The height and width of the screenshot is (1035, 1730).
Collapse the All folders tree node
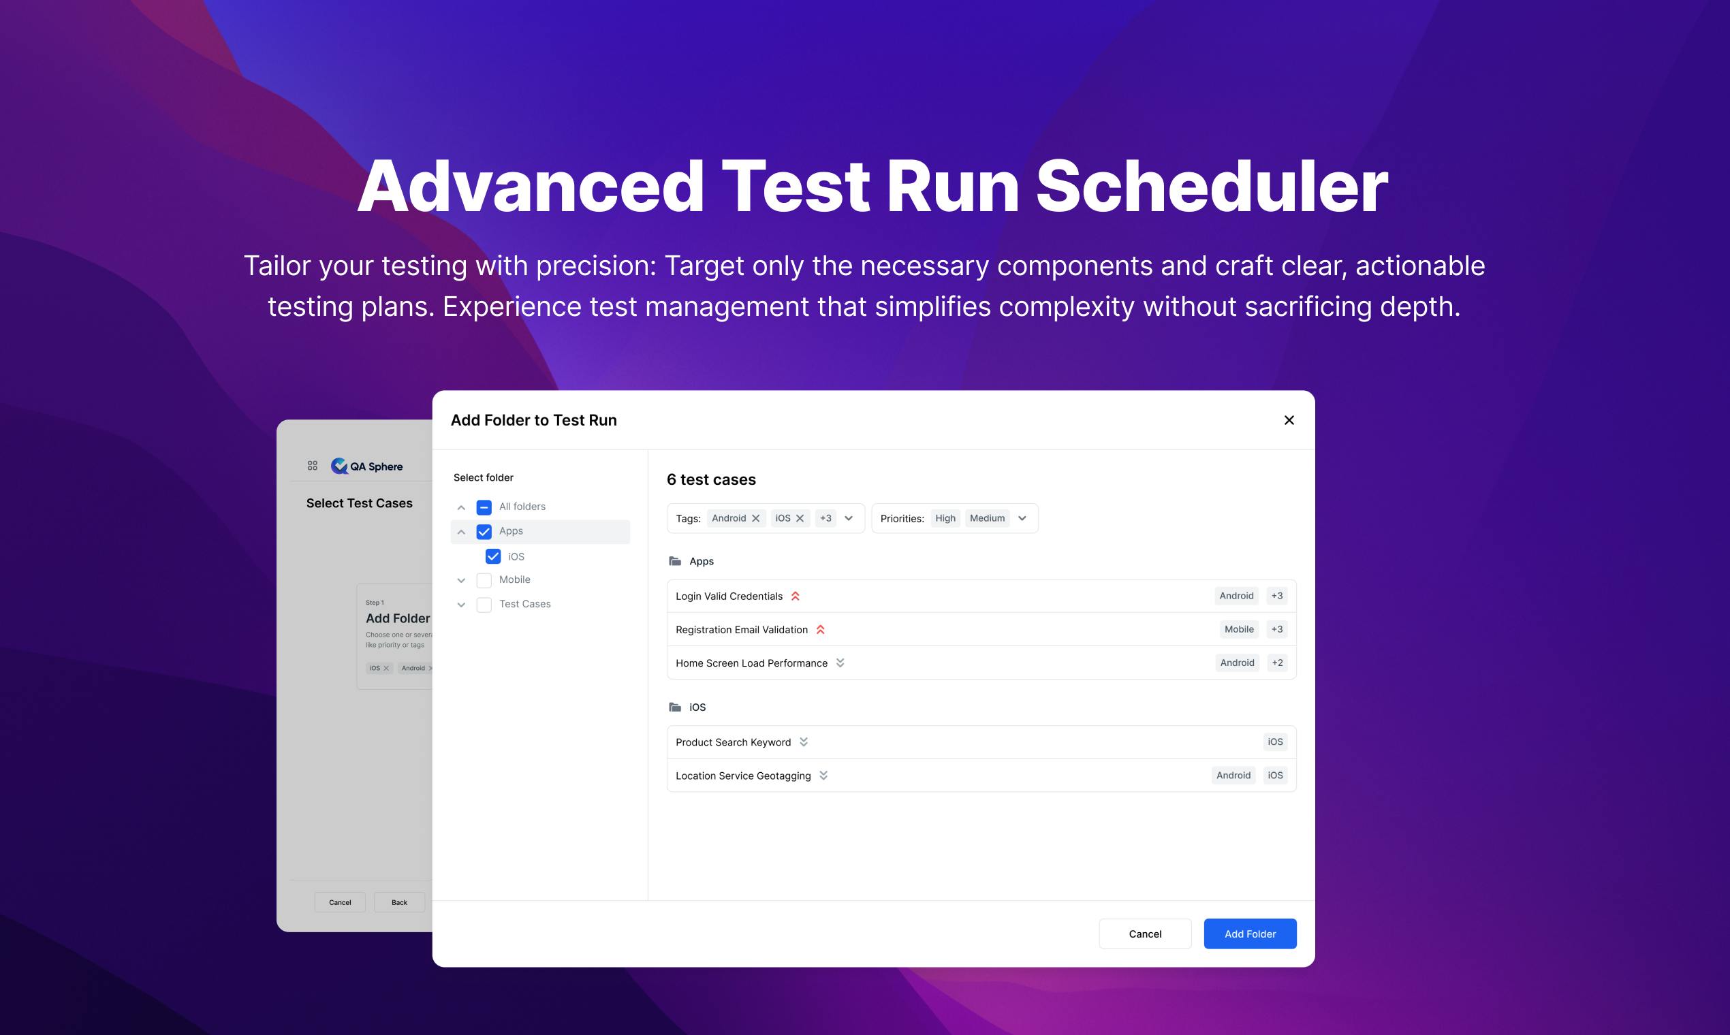pyautogui.click(x=461, y=507)
